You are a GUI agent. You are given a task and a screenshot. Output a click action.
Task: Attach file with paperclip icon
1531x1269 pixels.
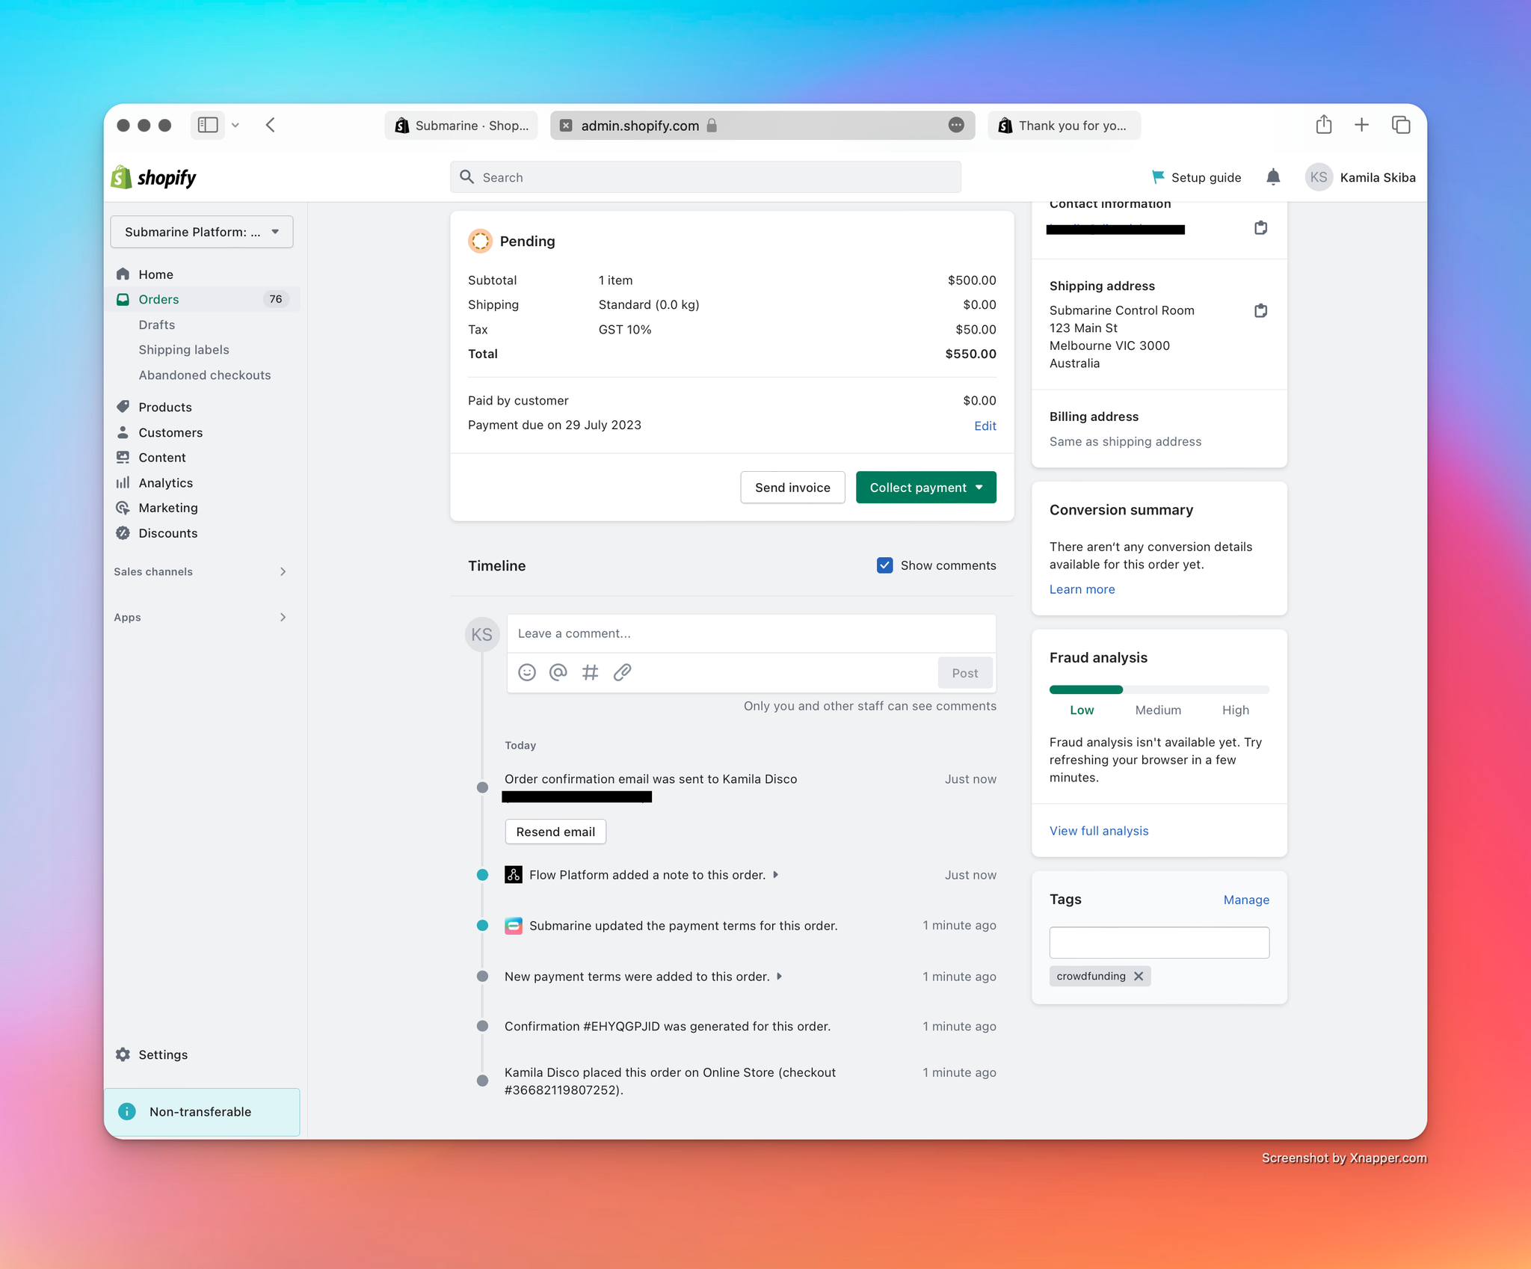(622, 672)
